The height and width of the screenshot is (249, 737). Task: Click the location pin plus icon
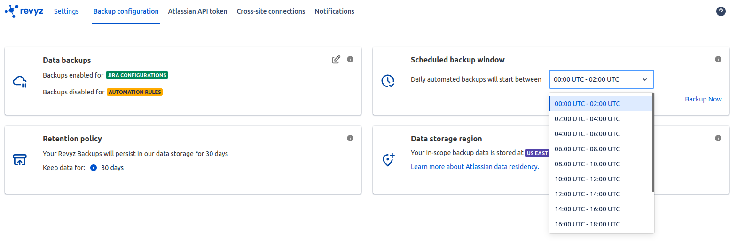coord(388,160)
